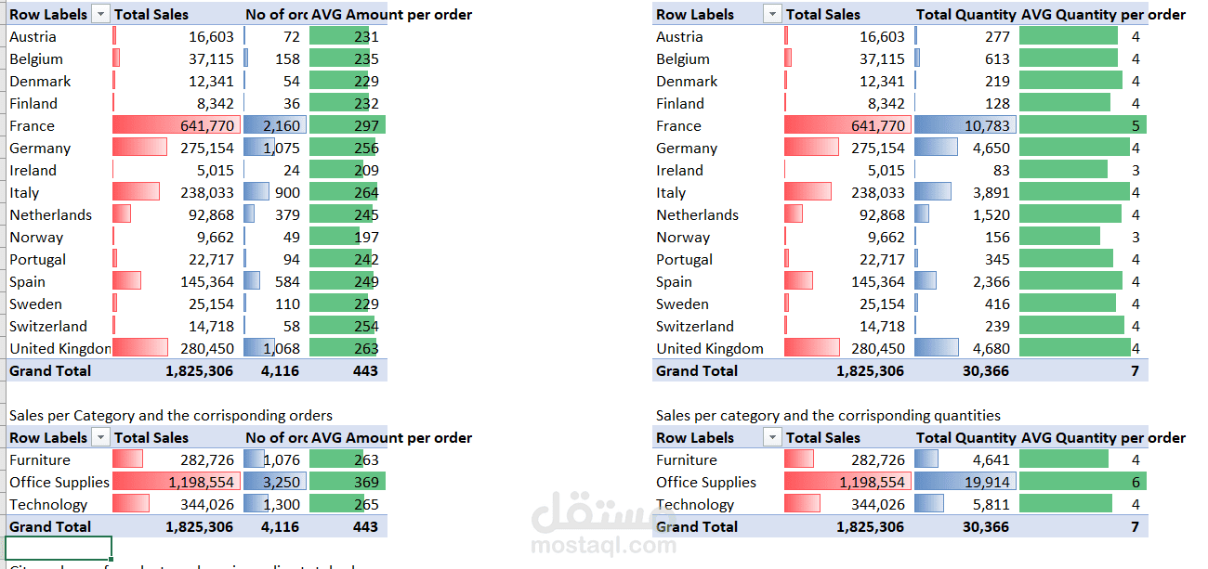Select United Kingdom's 4,680 quantity cell
The image size is (1208, 569).
[965, 348]
